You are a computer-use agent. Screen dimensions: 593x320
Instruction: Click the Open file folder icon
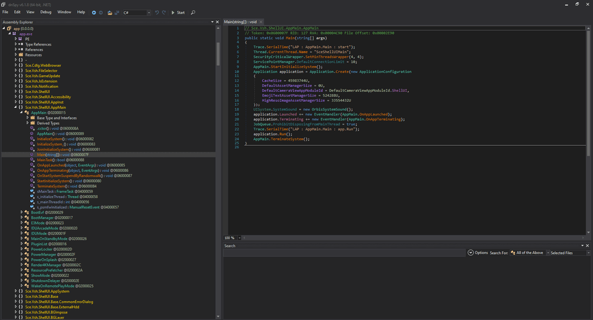pyautogui.click(x=110, y=12)
